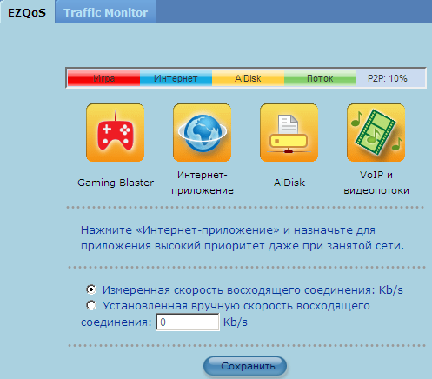This screenshot has width=432, height=379.
Task: Click the VoIP и видеопотоки label
Action: pyautogui.click(x=376, y=183)
